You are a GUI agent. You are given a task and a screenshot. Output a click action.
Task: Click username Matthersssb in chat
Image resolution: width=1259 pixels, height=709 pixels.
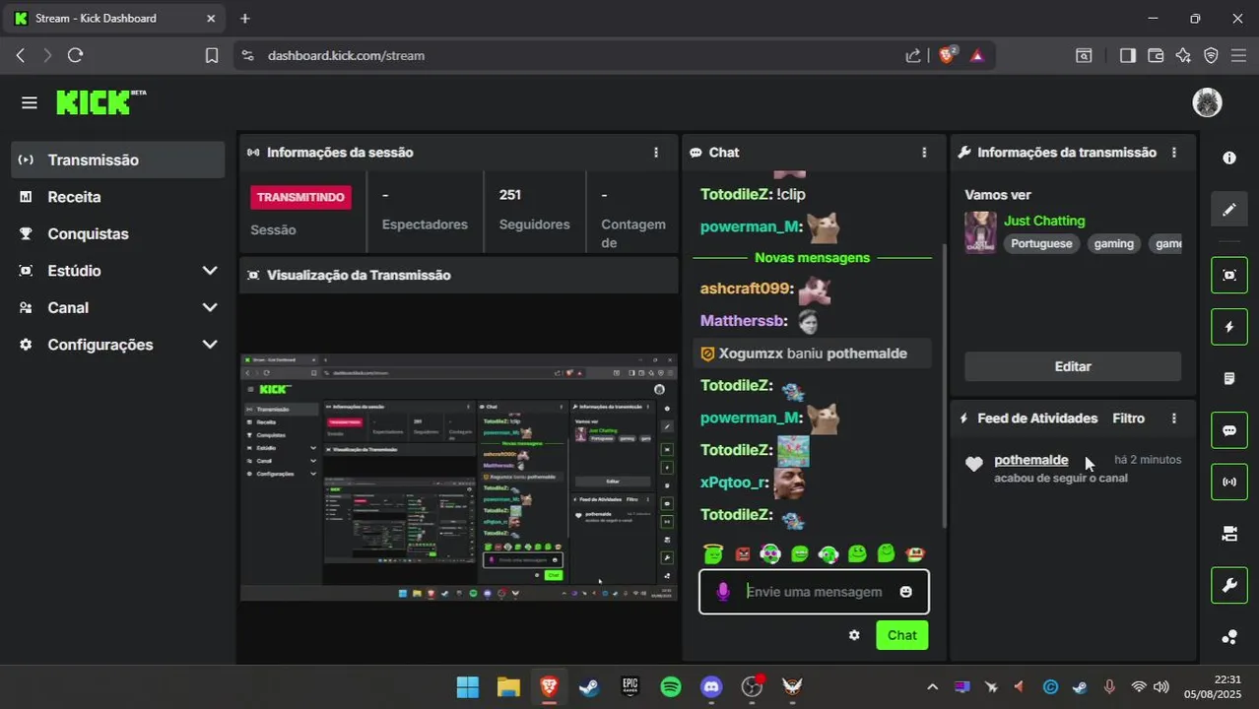point(744,321)
